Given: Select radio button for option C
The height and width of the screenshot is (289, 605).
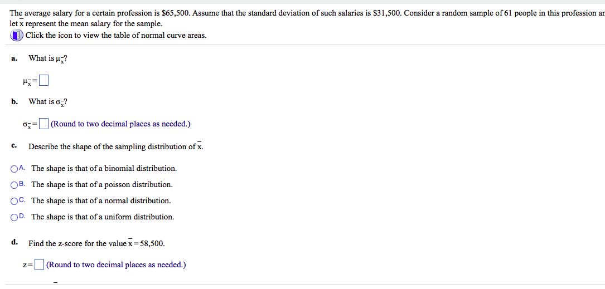Looking at the screenshot, I should pyautogui.click(x=14, y=201).
